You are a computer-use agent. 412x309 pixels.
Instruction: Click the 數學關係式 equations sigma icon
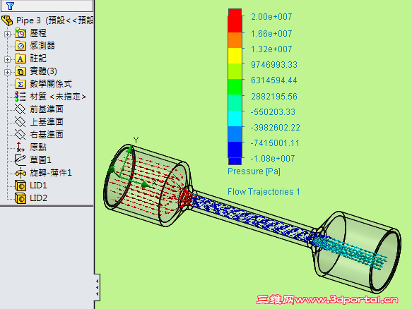pos(20,84)
